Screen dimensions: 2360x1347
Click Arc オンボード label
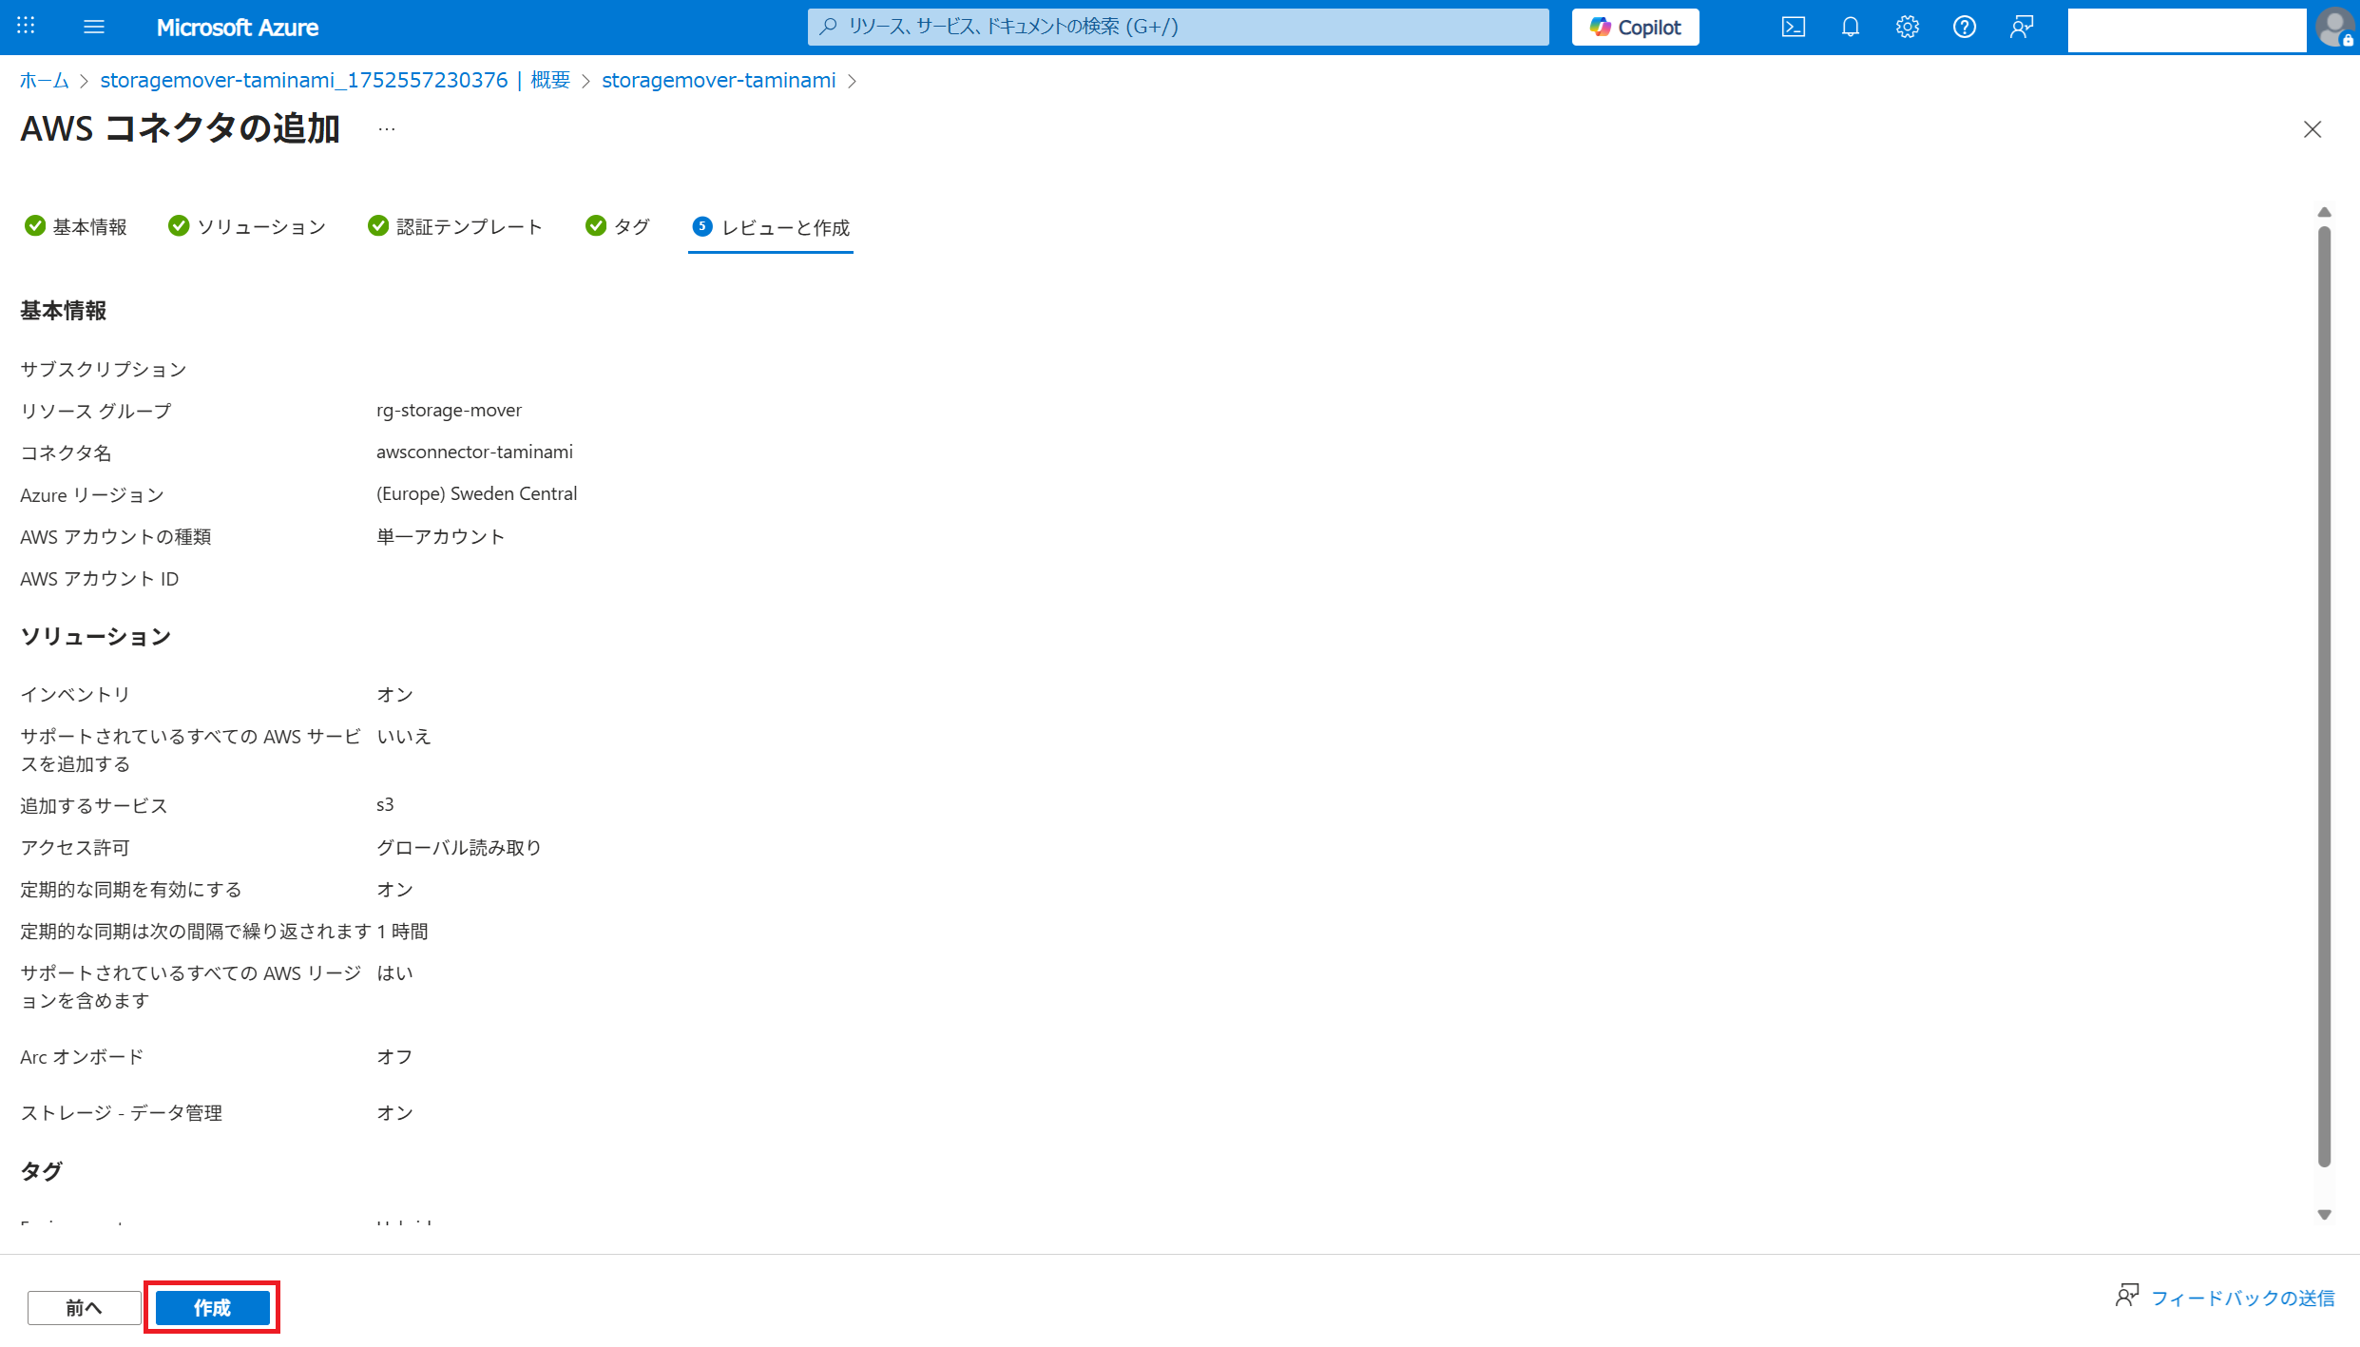click(82, 1057)
